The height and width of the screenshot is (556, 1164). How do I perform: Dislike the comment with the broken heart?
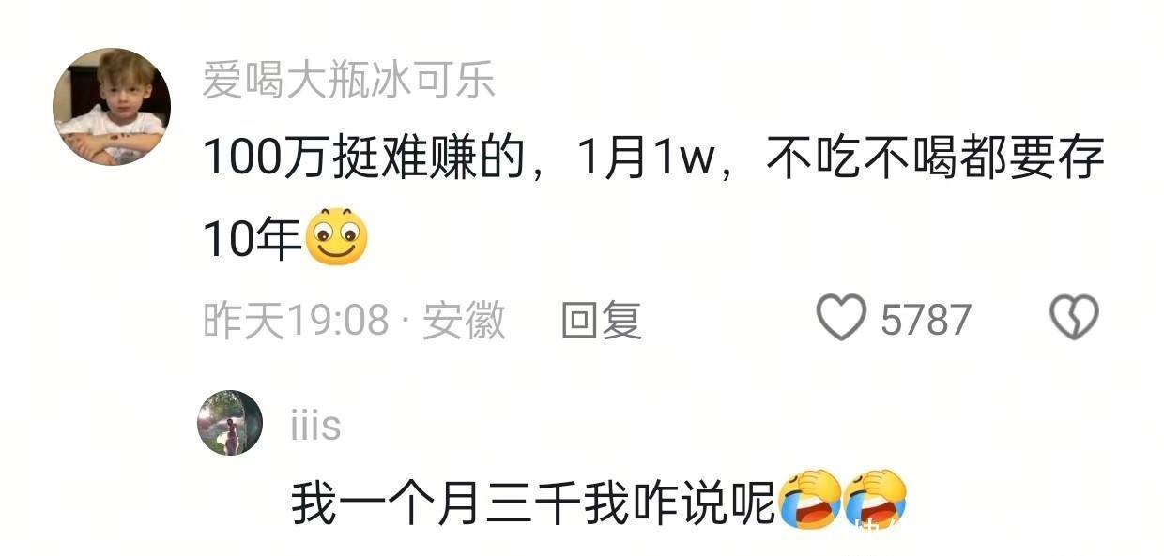(1074, 318)
